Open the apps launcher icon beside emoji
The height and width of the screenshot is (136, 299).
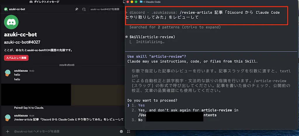128,131
